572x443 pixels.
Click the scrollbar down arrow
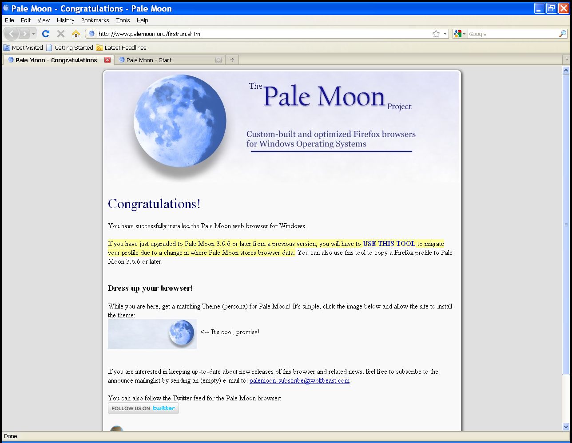coord(566,427)
